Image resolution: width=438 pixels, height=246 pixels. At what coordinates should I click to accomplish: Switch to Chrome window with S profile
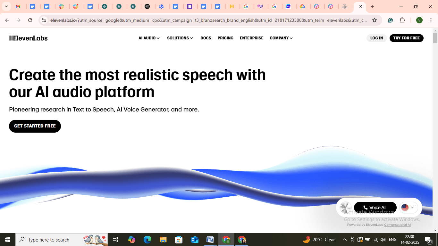click(x=226, y=240)
